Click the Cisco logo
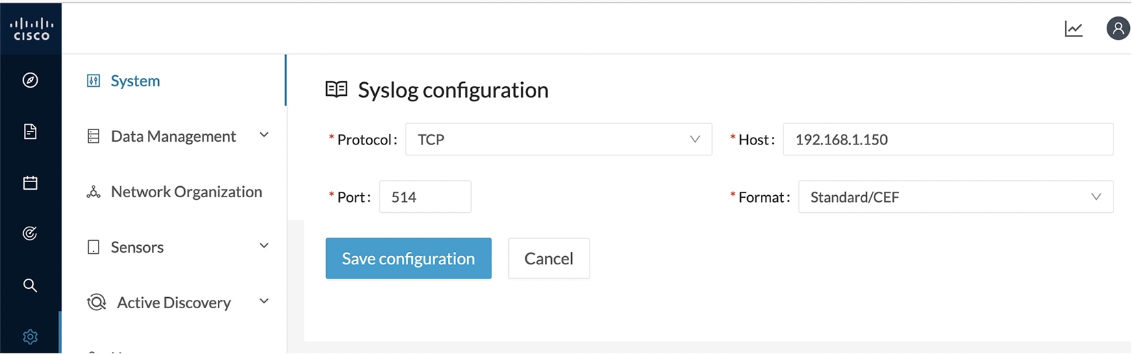The image size is (1132, 354). pyautogui.click(x=31, y=29)
